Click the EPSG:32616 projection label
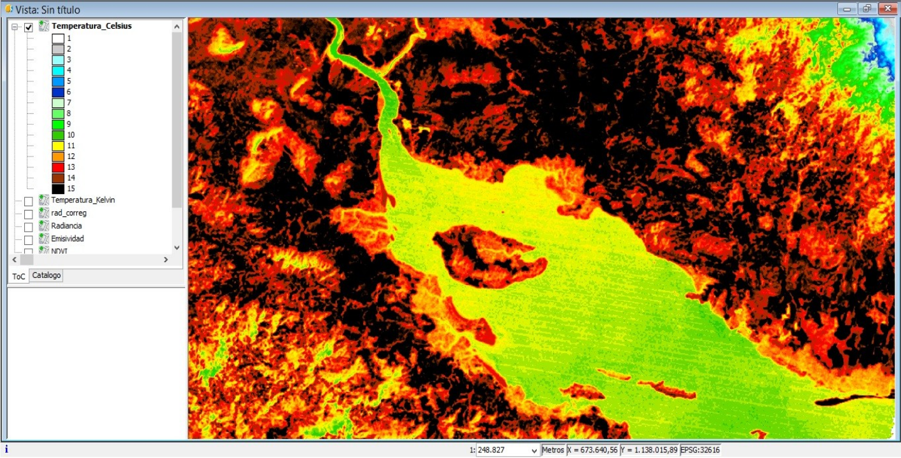901x458 pixels. click(700, 450)
